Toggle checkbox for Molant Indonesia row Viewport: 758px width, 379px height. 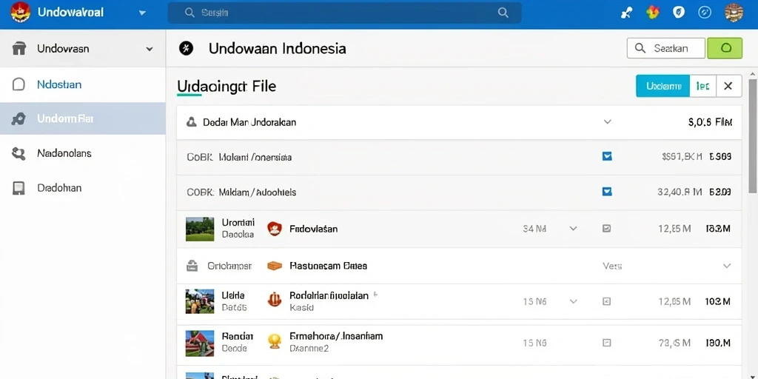pos(607,156)
